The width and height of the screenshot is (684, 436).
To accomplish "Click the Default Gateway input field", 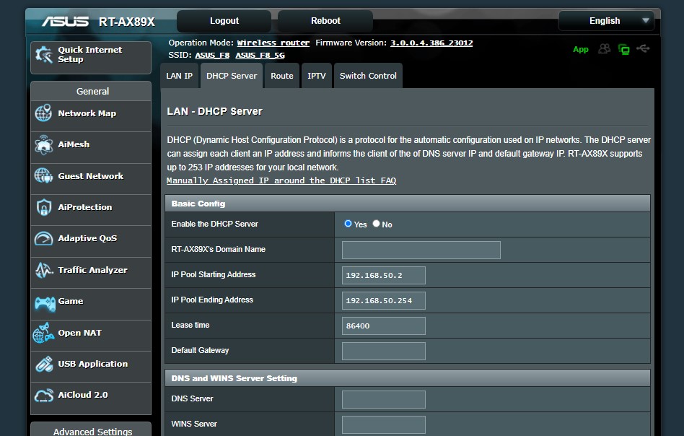I will click(x=383, y=352).
